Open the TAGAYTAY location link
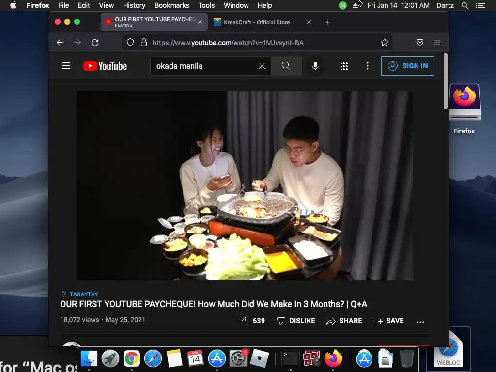The width and height of the screenshot is (496, 372). (83, 294)
